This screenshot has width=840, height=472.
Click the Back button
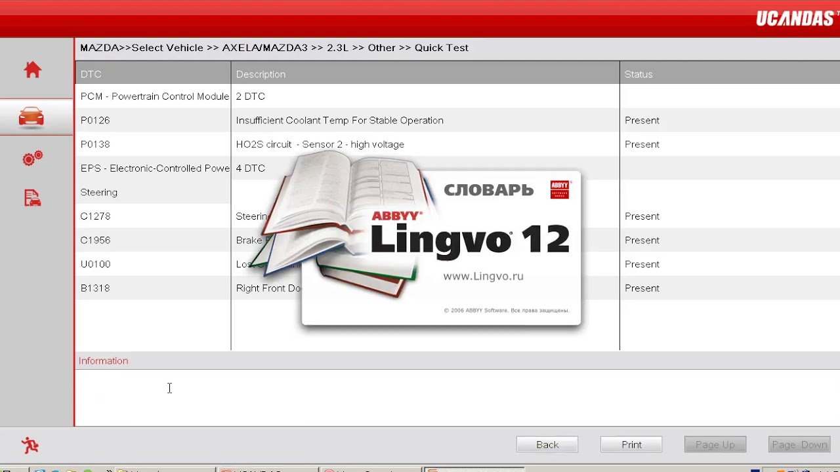point(547,444)
